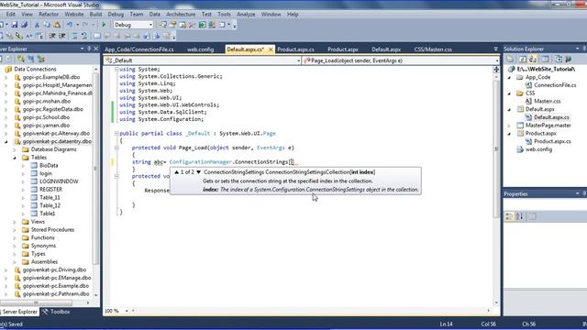Click the Toggle bookmark icon in text toolbar
This screenshot has width=587, height=330.
pyautogui.click(x=97, y=36)
